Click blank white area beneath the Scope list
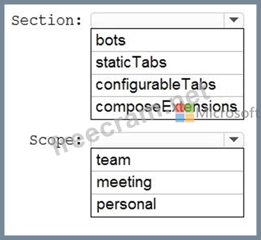This screenshot has height=240, width=261. 167,226
